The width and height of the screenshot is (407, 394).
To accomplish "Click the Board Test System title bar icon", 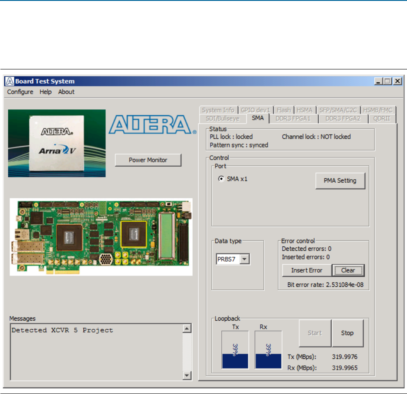I will coord(10,81).
